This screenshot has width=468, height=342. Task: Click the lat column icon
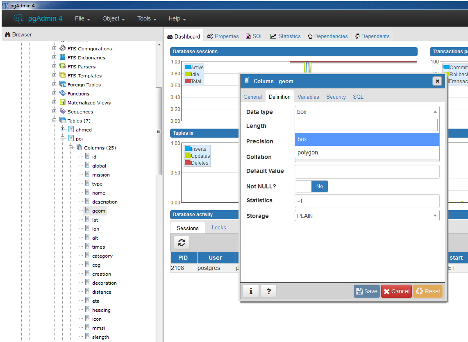click(87, 219)
